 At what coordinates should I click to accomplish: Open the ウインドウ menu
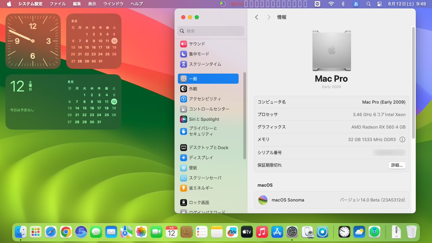(113, 4)
